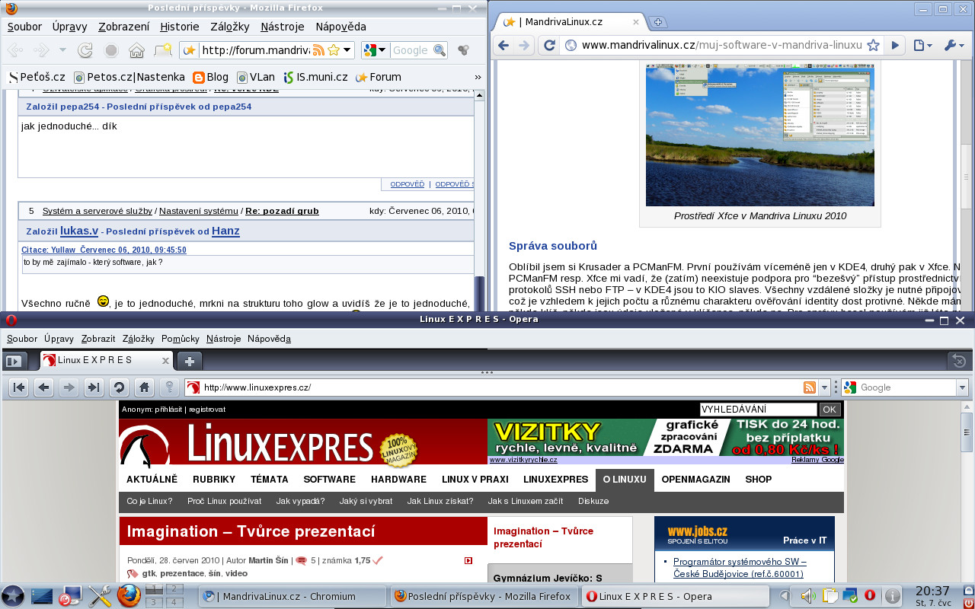Click RSS feed icon in Firefox address bar
Viewport: 975px width, 609px height.
click(318, 50)
